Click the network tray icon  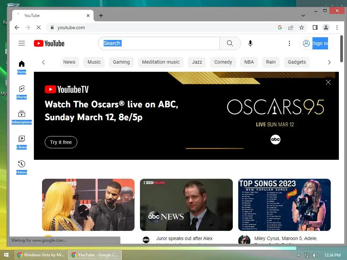(307, 255)
